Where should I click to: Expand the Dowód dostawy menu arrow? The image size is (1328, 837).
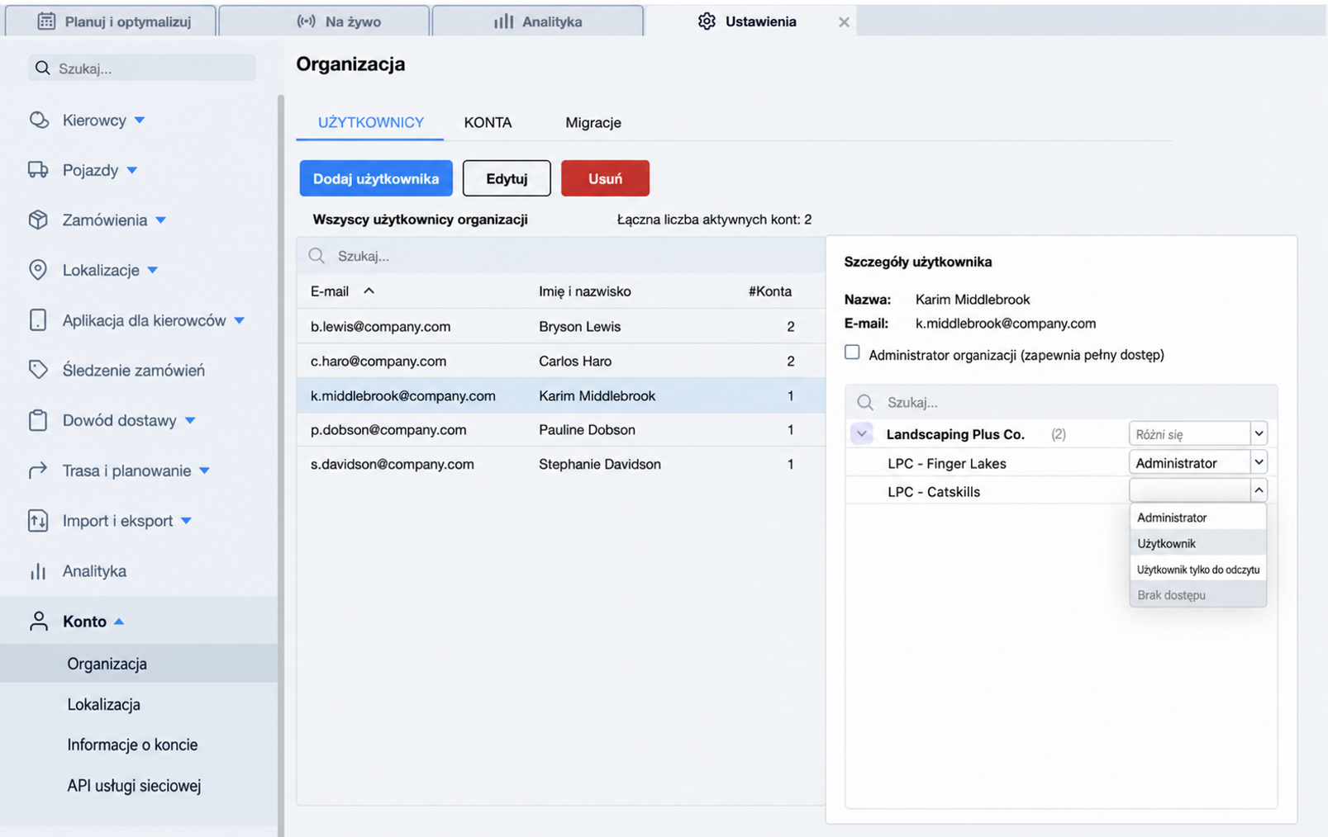tap(190, 421)
